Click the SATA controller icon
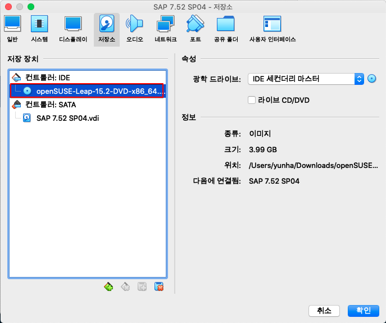 tap(16, 105)
